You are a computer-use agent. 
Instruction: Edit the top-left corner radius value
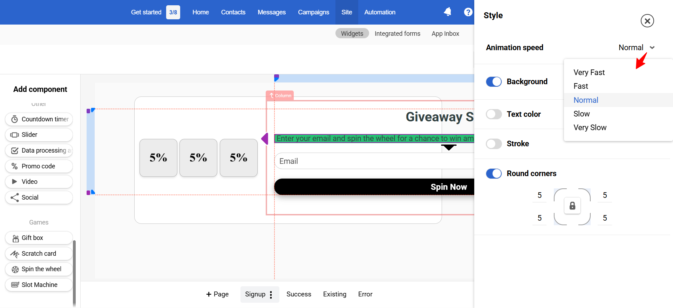point(539,195)
